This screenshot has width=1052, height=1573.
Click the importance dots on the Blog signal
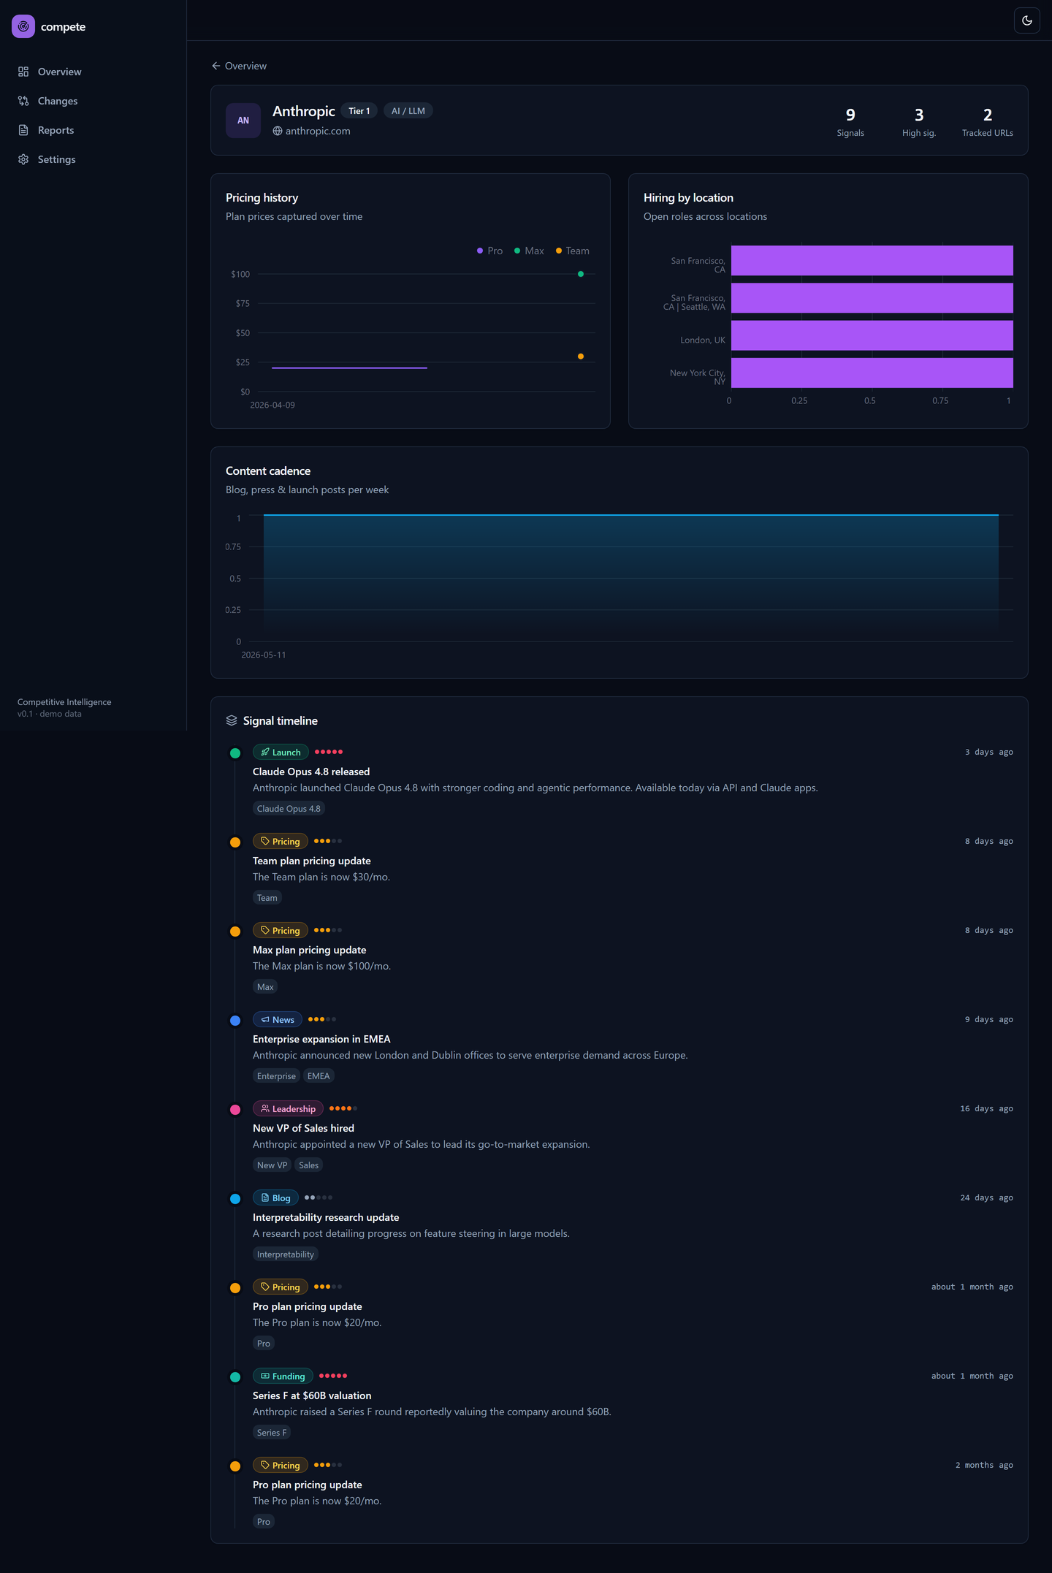(x=319, y=1197)
